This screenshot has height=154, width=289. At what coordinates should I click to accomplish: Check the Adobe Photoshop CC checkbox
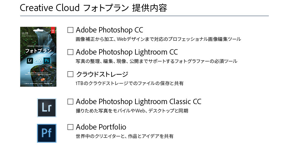pos(70,30)
